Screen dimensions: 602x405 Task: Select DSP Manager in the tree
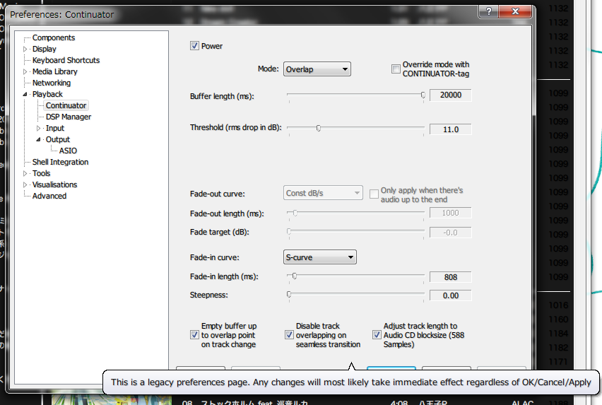(x=69, y=117)
